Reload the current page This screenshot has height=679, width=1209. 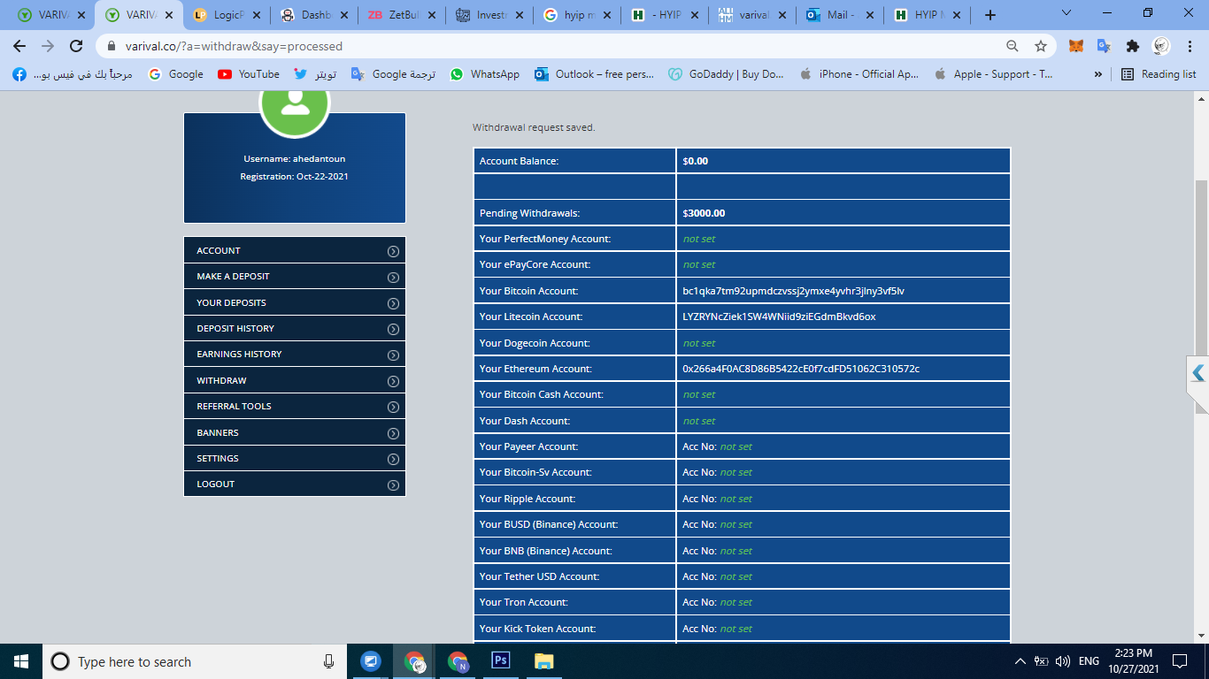(x=76, y=46)
